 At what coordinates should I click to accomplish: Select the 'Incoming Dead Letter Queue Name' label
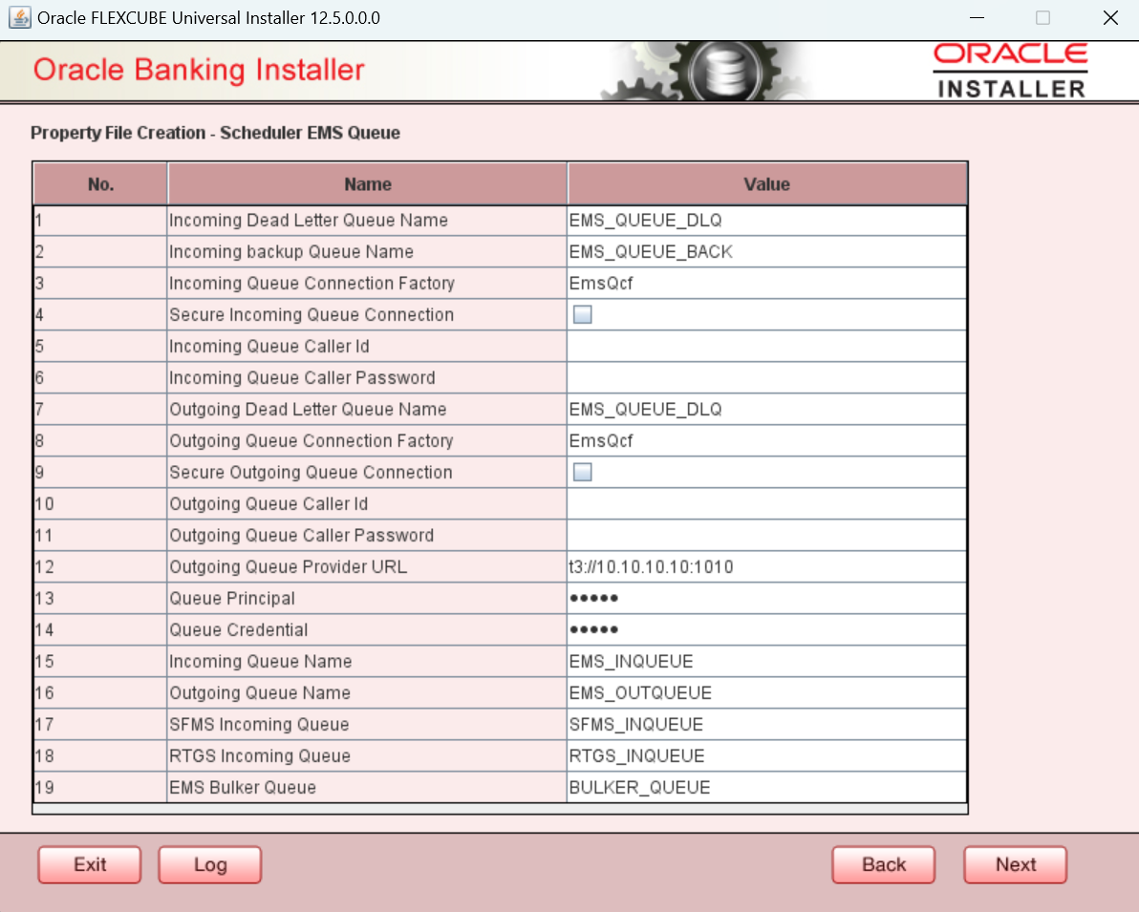coord(308,220)
